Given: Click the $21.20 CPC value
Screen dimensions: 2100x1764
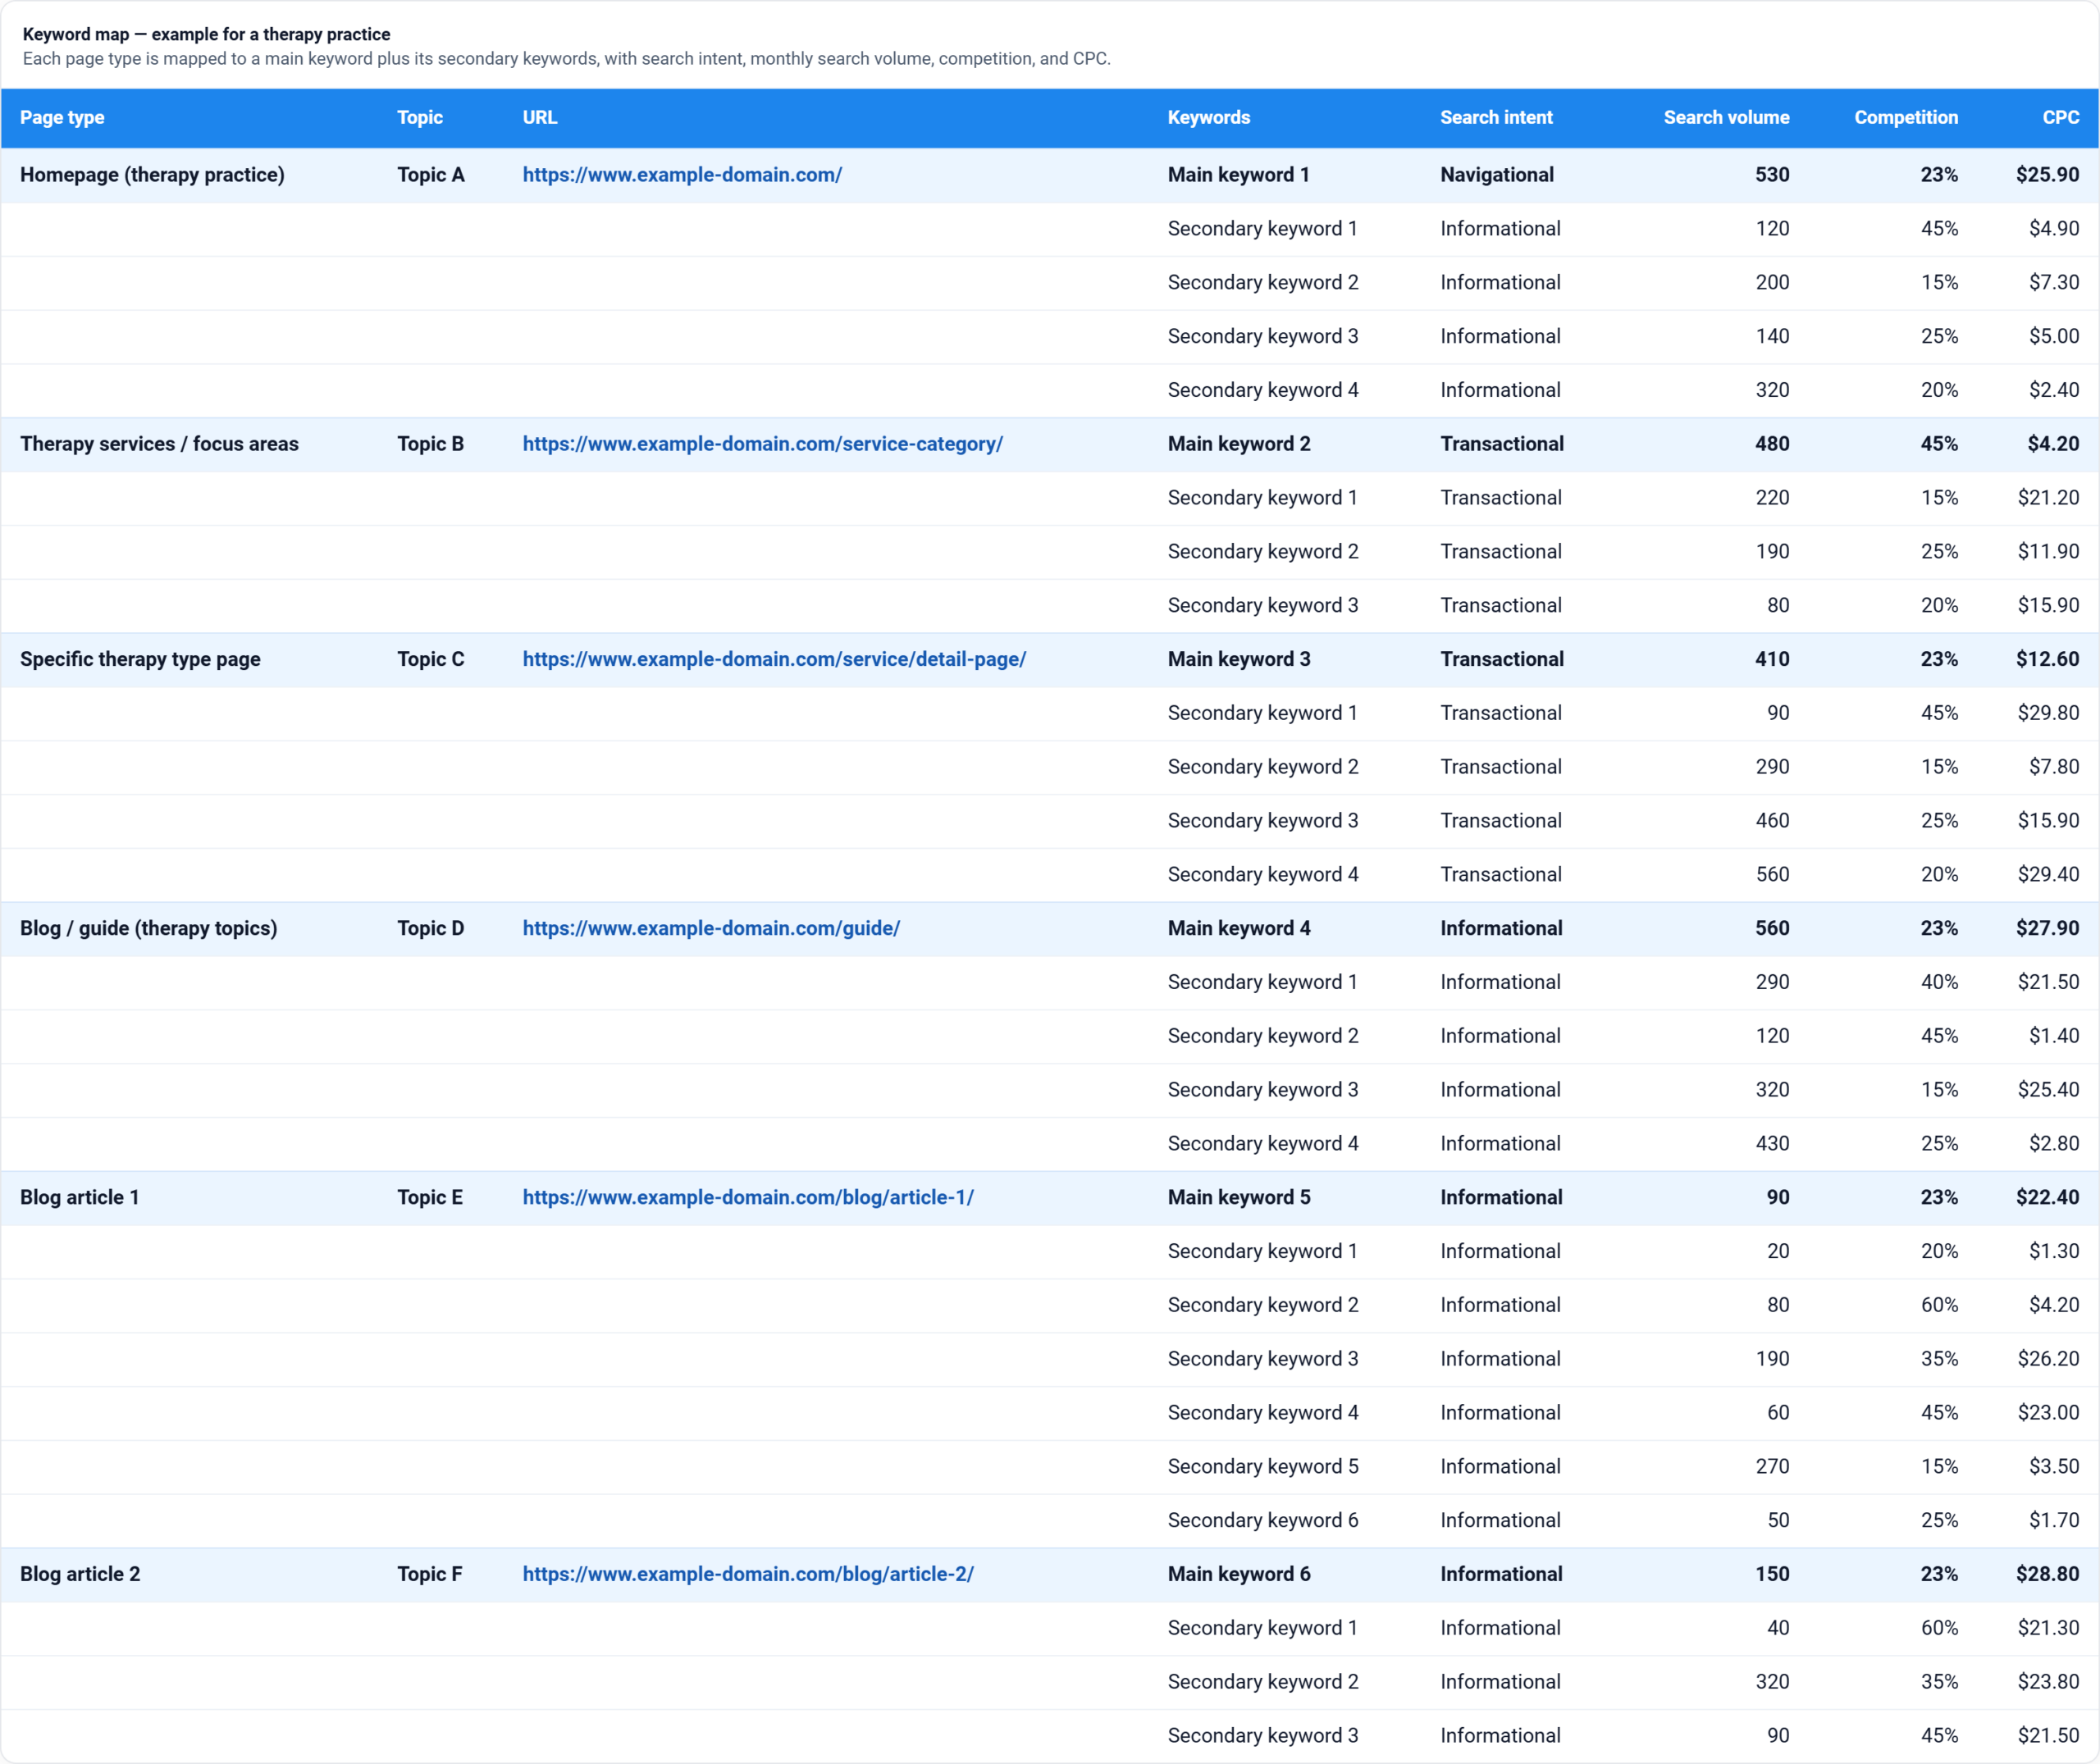Looking at the screenshot, I should pyautogui.click(x=2048, y=498).
